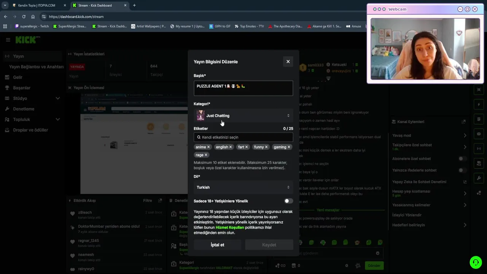
Task: Remove the rage tag
Action: click(206, 155)
